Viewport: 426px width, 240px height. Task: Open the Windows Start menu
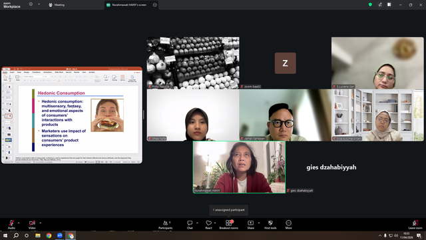(5, 235)
